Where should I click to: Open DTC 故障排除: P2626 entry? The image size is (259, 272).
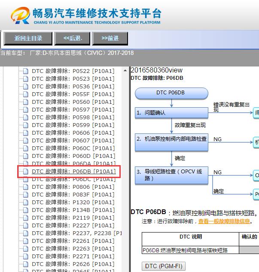click(x=73, y=264)
